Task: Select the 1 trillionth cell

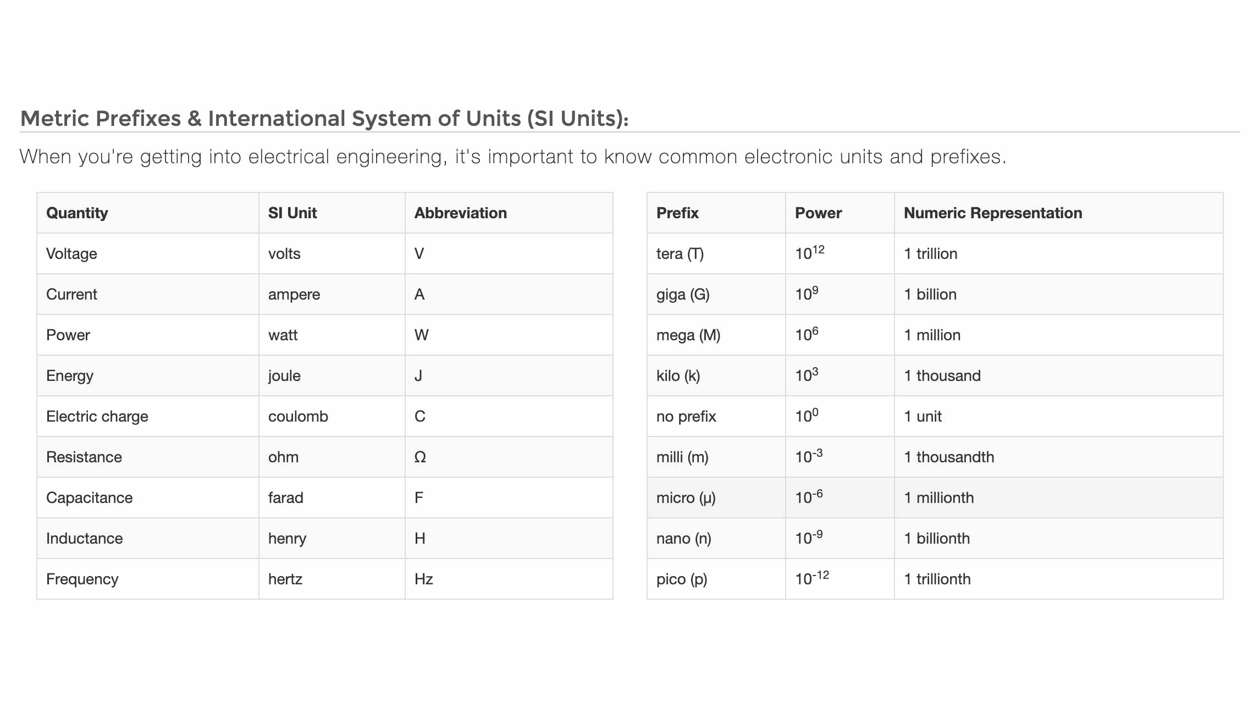Action: (937, 579)
